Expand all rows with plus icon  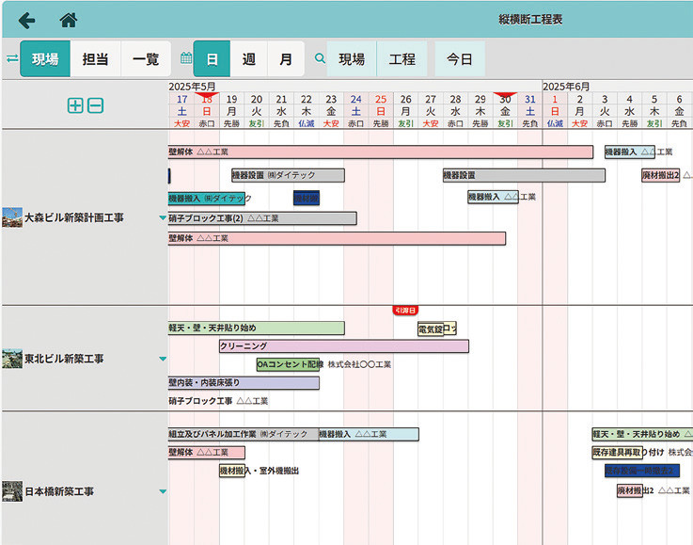(x=75, y=105)
